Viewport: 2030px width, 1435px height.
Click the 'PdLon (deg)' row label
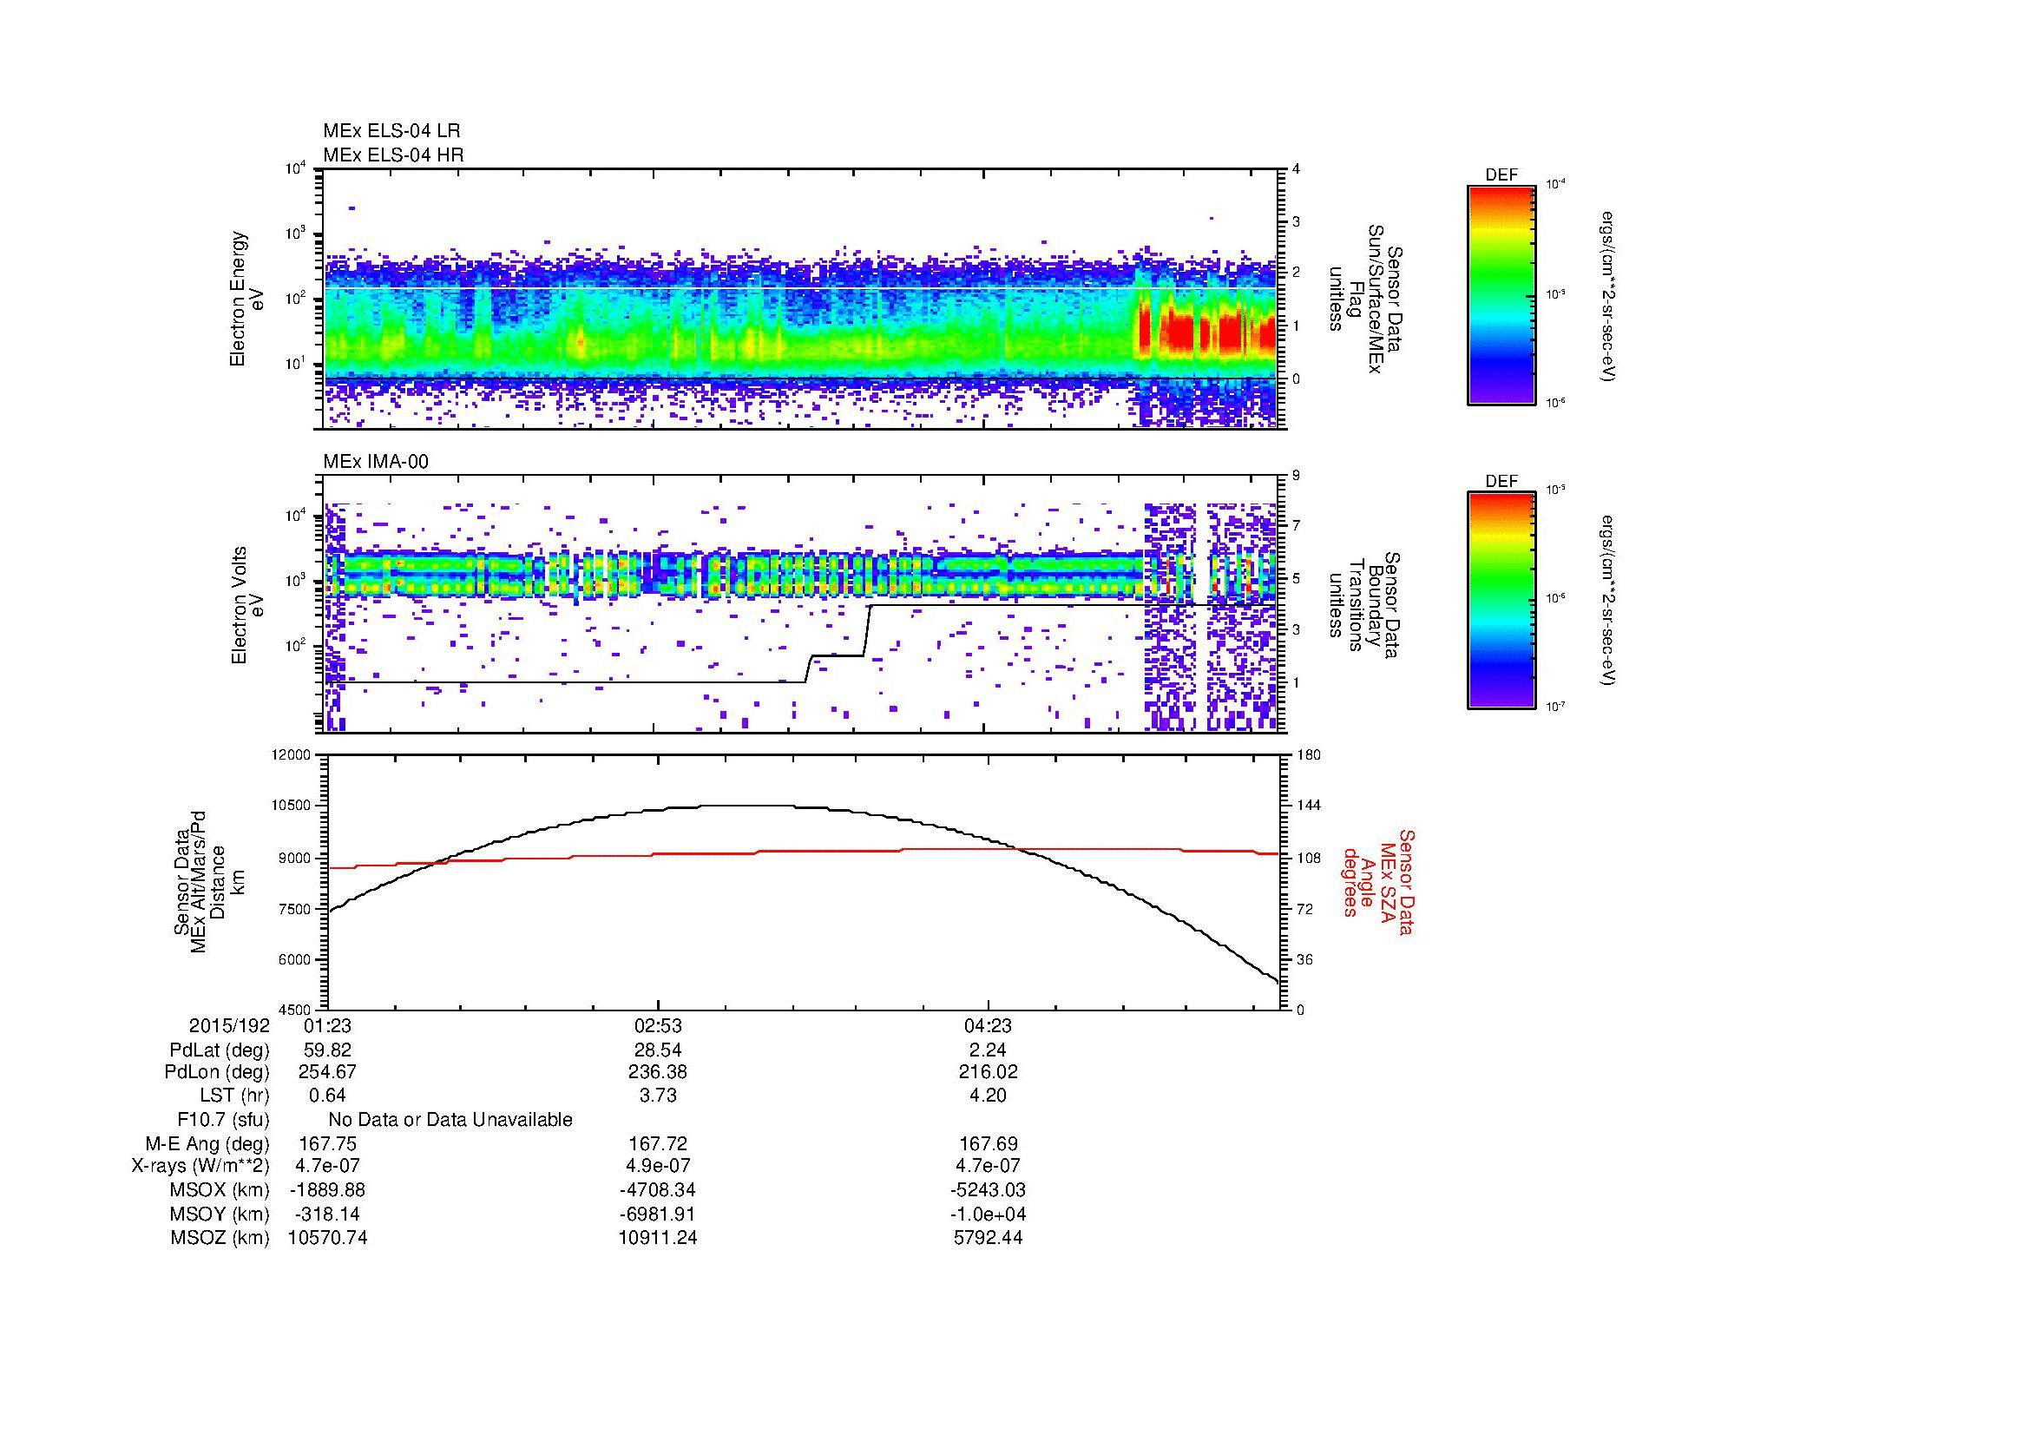pos(217,1072)
